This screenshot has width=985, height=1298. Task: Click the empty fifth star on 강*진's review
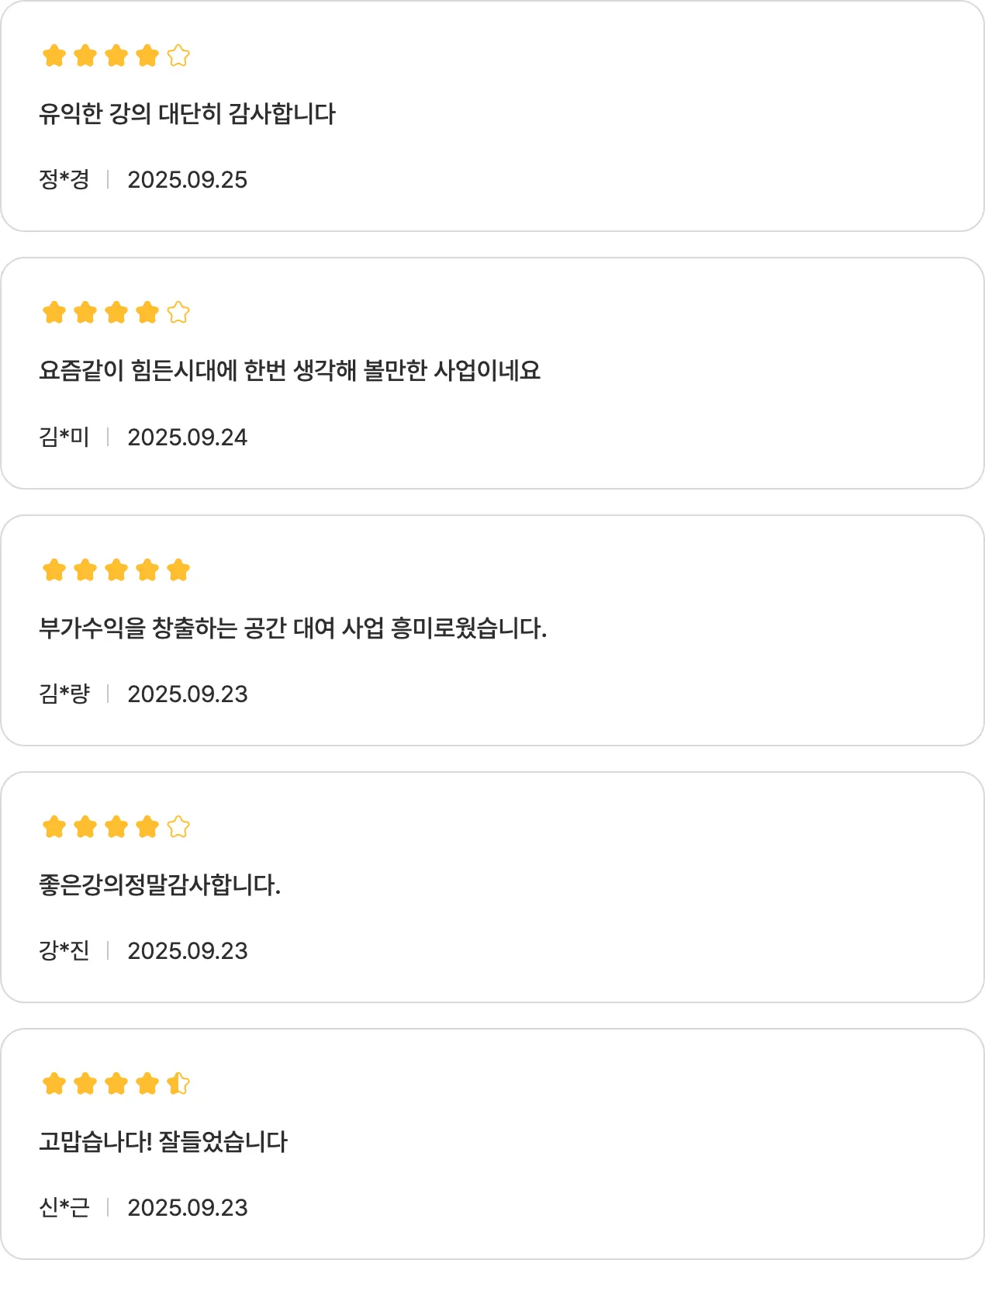click(x=178, y=827)
